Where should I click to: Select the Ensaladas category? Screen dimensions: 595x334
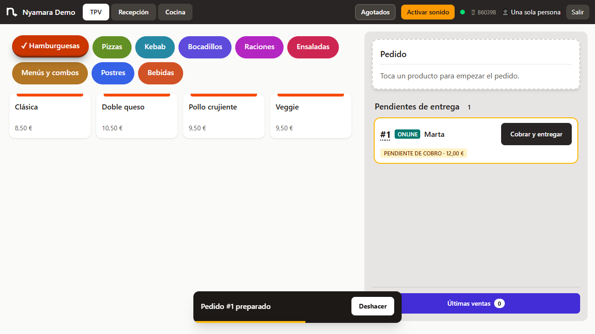coord(313,47)
